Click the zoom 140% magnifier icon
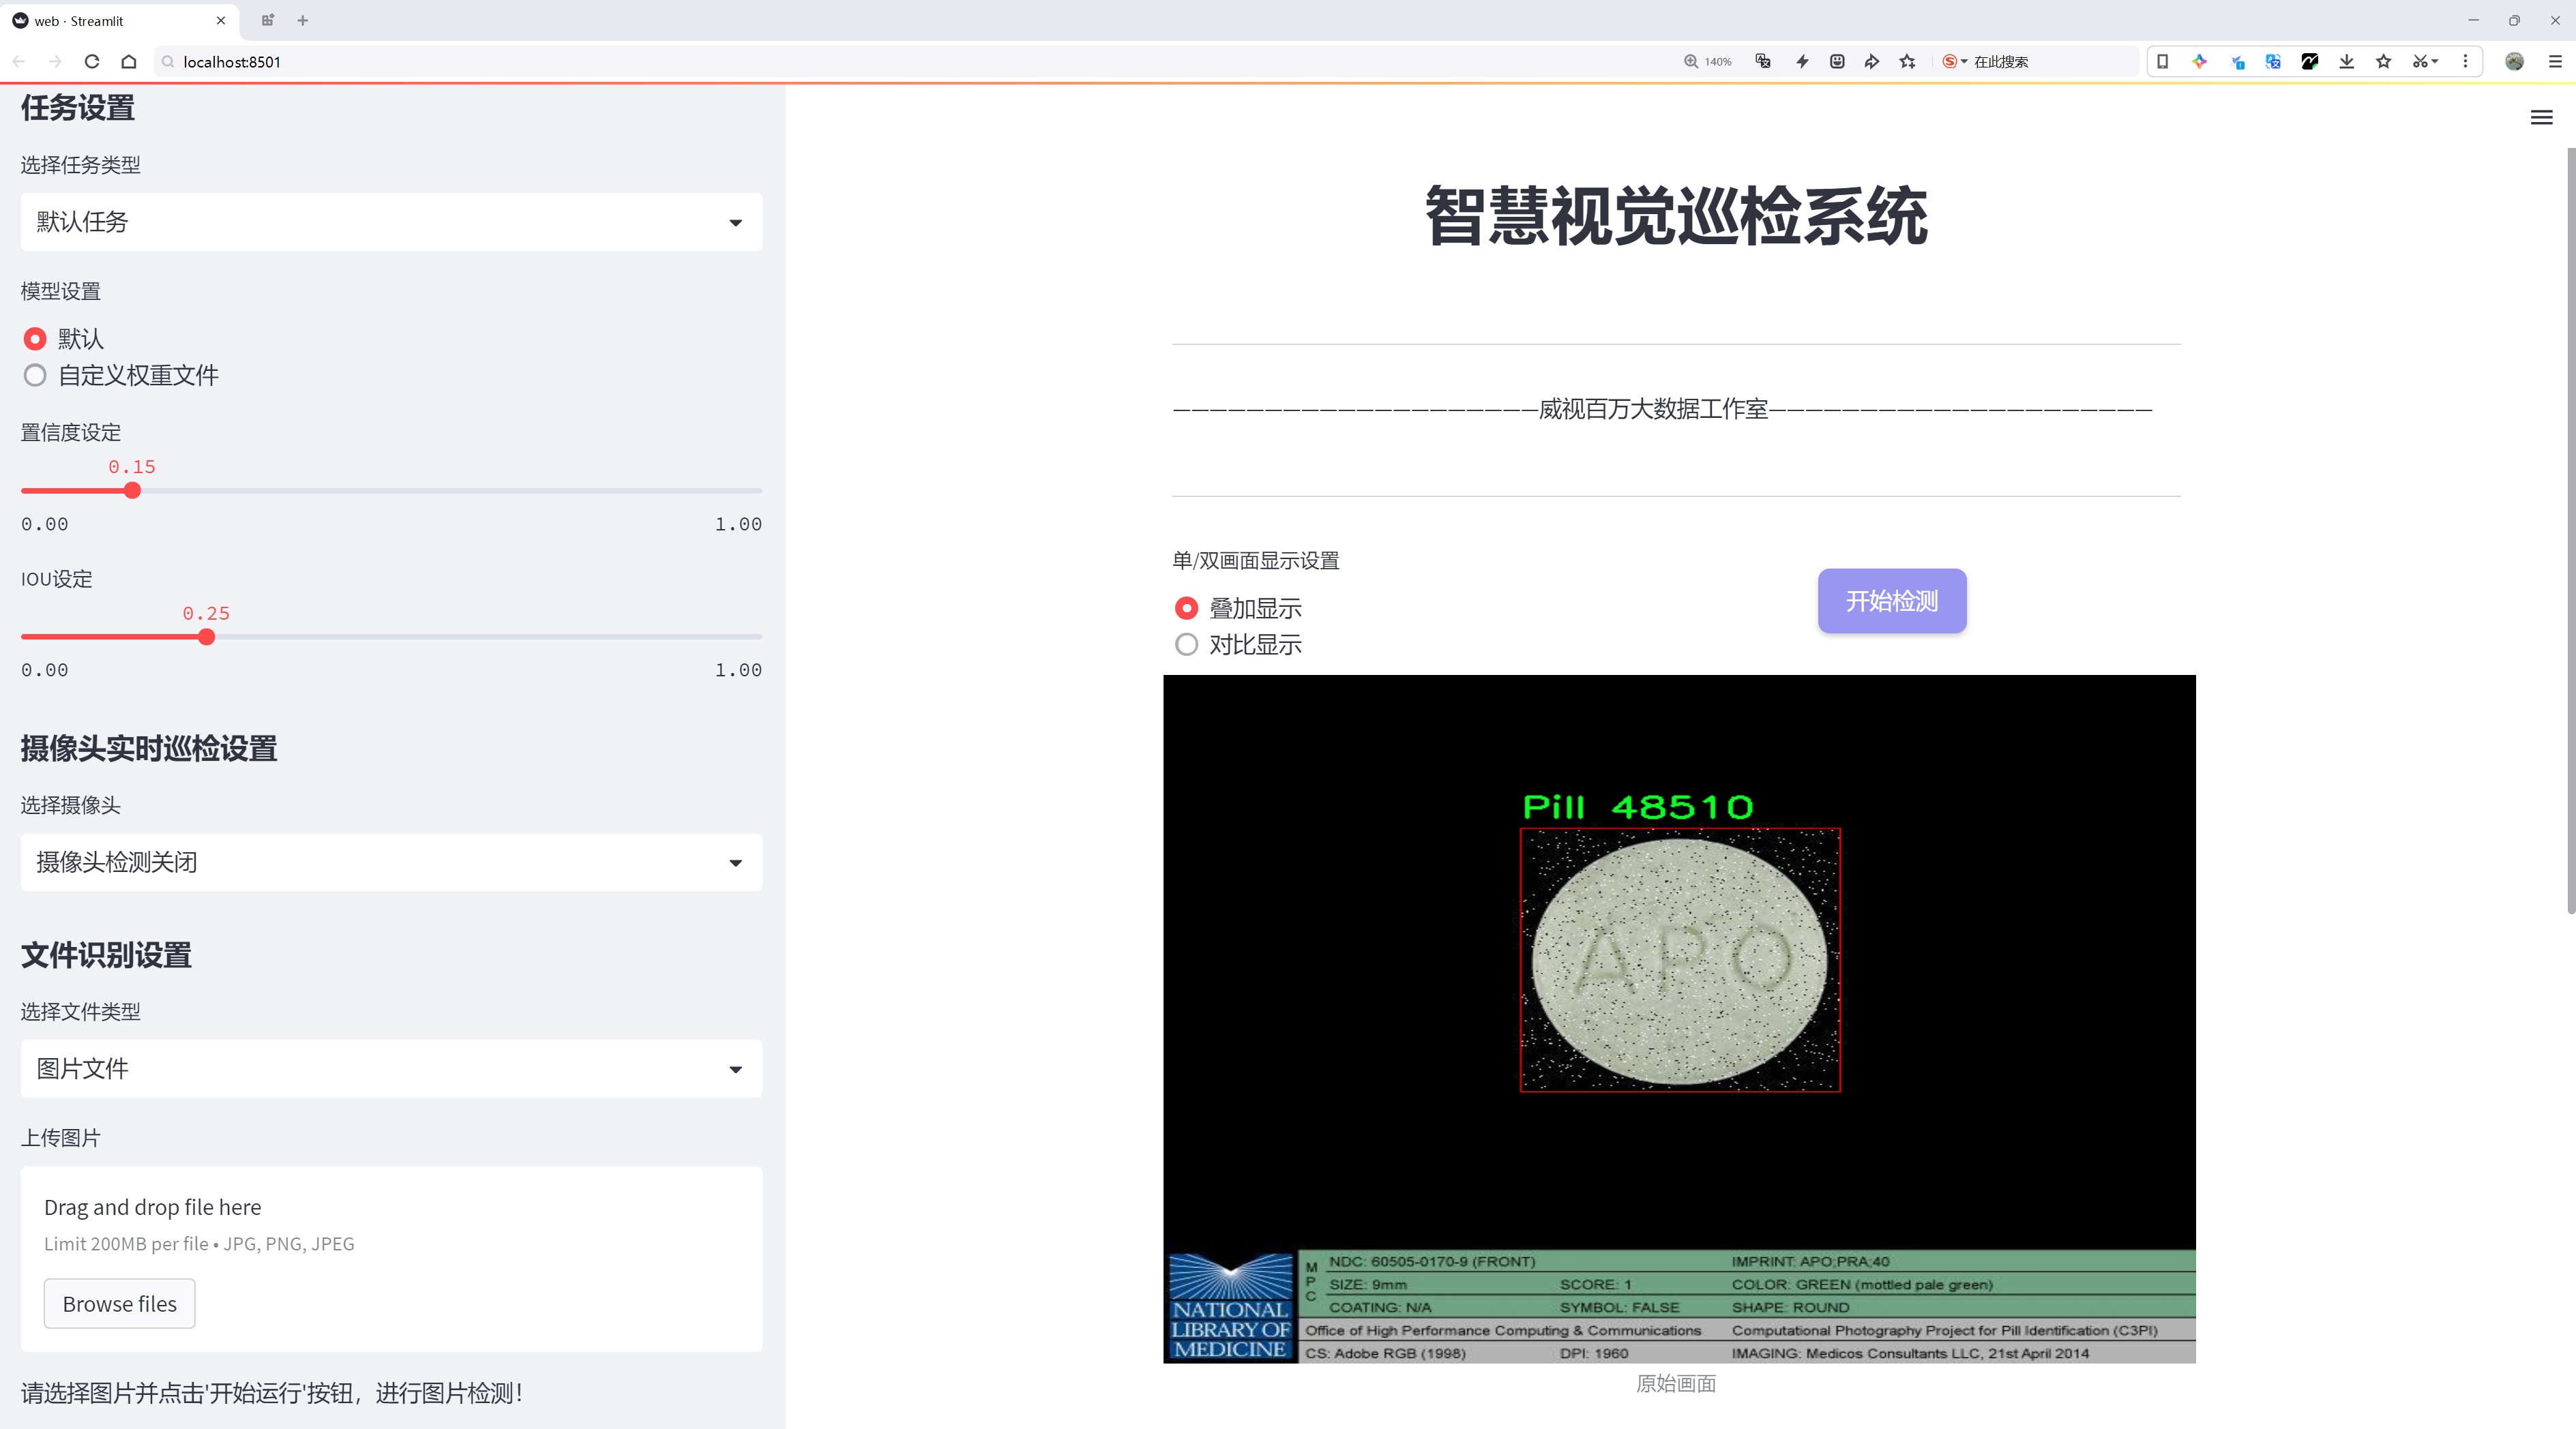Viewport: 2576px width, 1429px height. click(x=1691, y=62)
